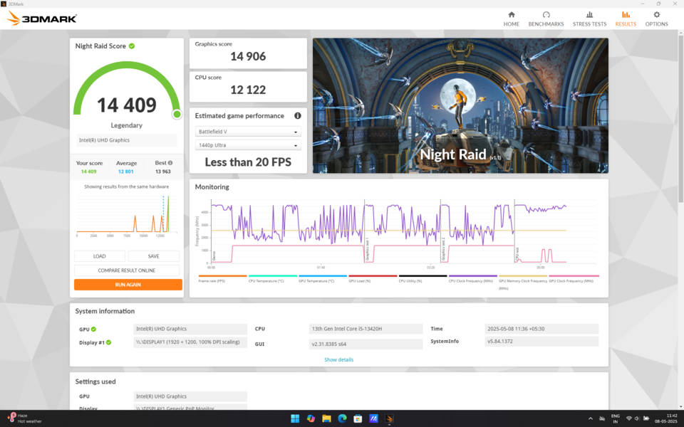Click the Time value 2025-05-08 field

[541, 329]
